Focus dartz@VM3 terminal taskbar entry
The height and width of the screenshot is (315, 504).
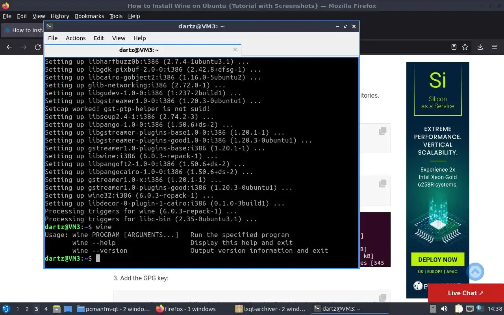coord(350,309)
